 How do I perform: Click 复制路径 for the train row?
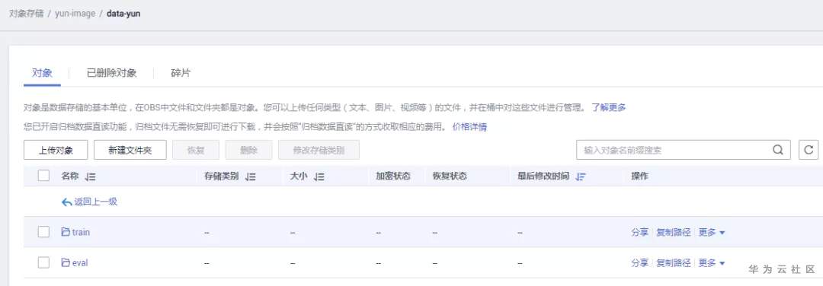pos(674,232)
